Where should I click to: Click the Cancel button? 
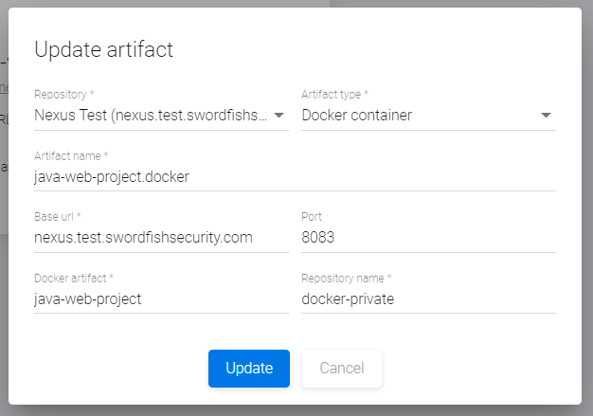tap(341, 369)
